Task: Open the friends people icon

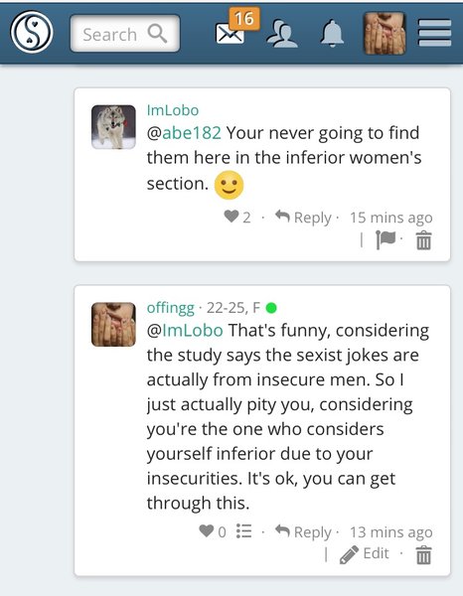Action: tap(282, 34)
